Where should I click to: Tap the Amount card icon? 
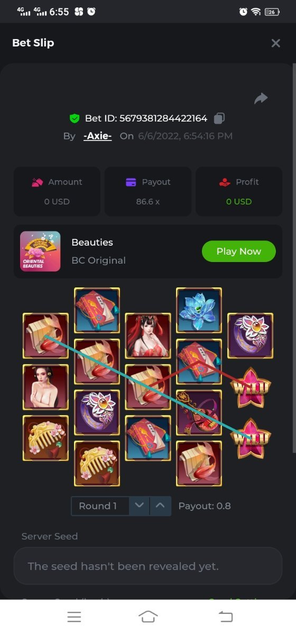click(37, 182)
